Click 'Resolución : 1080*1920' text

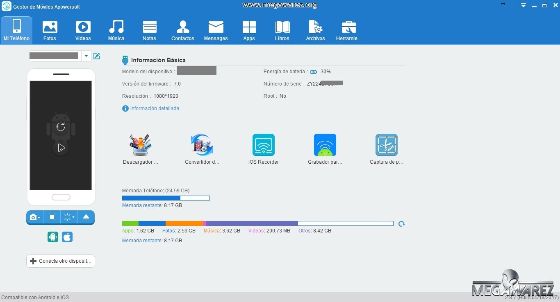pos(150,96)
